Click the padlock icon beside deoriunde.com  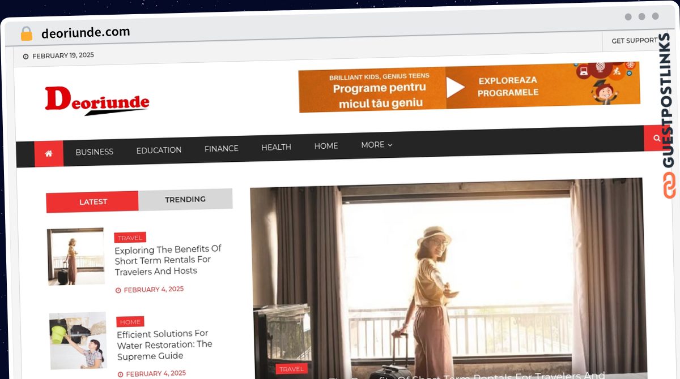[x=26, y=34]
